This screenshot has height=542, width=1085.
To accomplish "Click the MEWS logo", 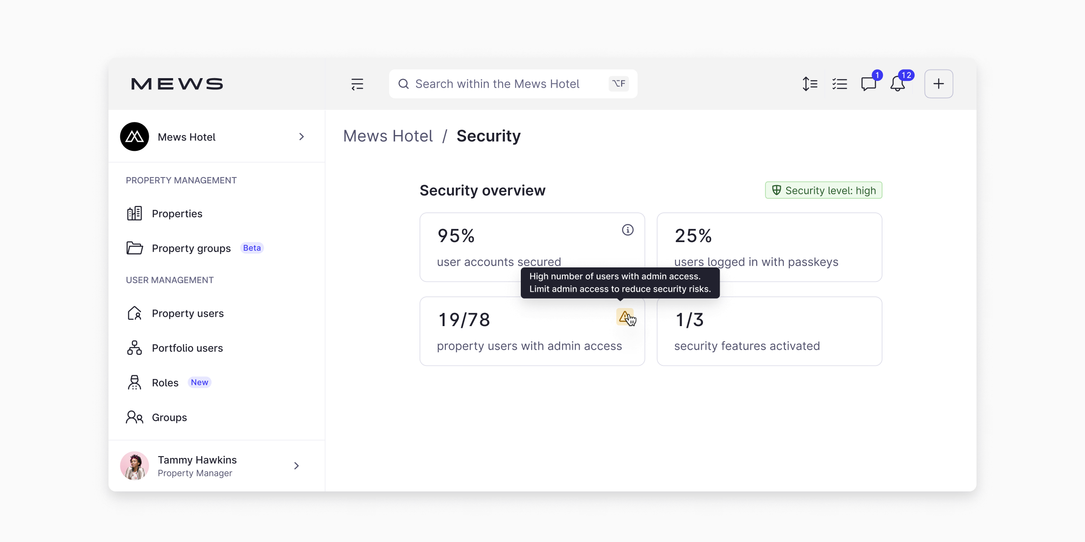I will click(x=177, y=84).
